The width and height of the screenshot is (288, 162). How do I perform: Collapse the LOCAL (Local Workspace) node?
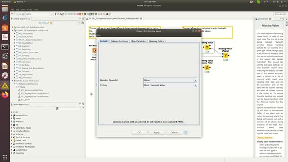pyautogui.click(x=13, y=81)
